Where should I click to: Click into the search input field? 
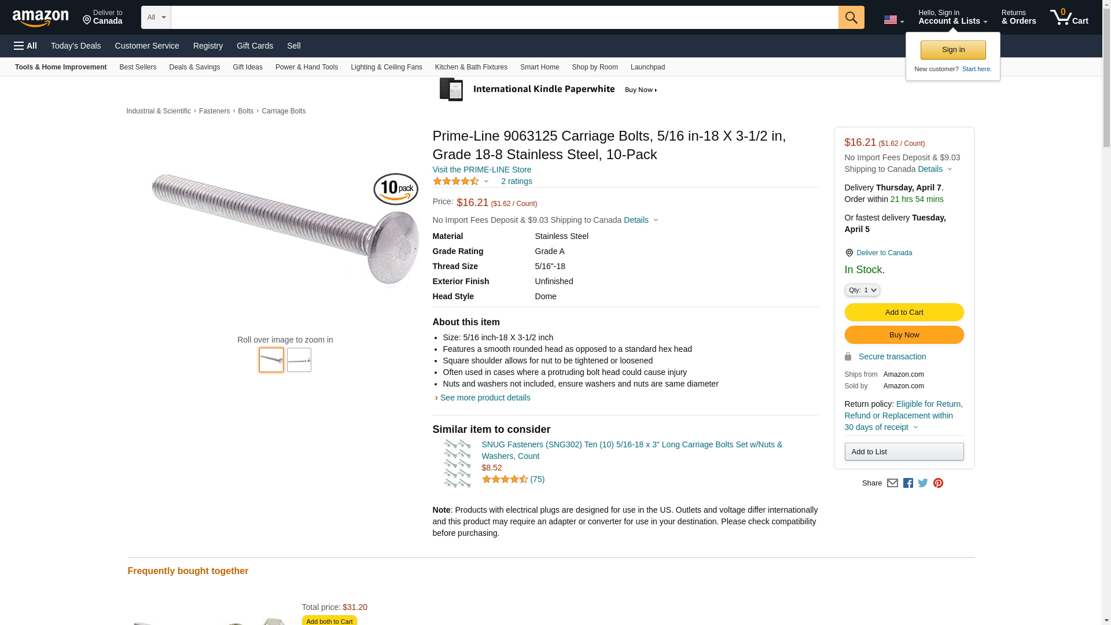coord(504,17)
